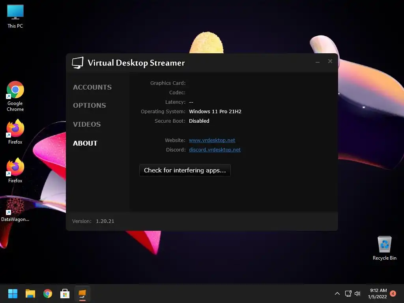Click the Latency label
The width and height of the screenshot is (404, 303).
175,102
